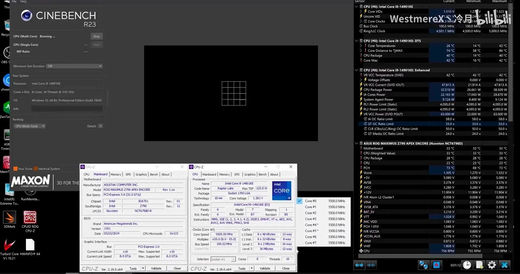
Task: Click the HWiNFO collapse-columns arrows icon
Action: (x=371, y=265)
